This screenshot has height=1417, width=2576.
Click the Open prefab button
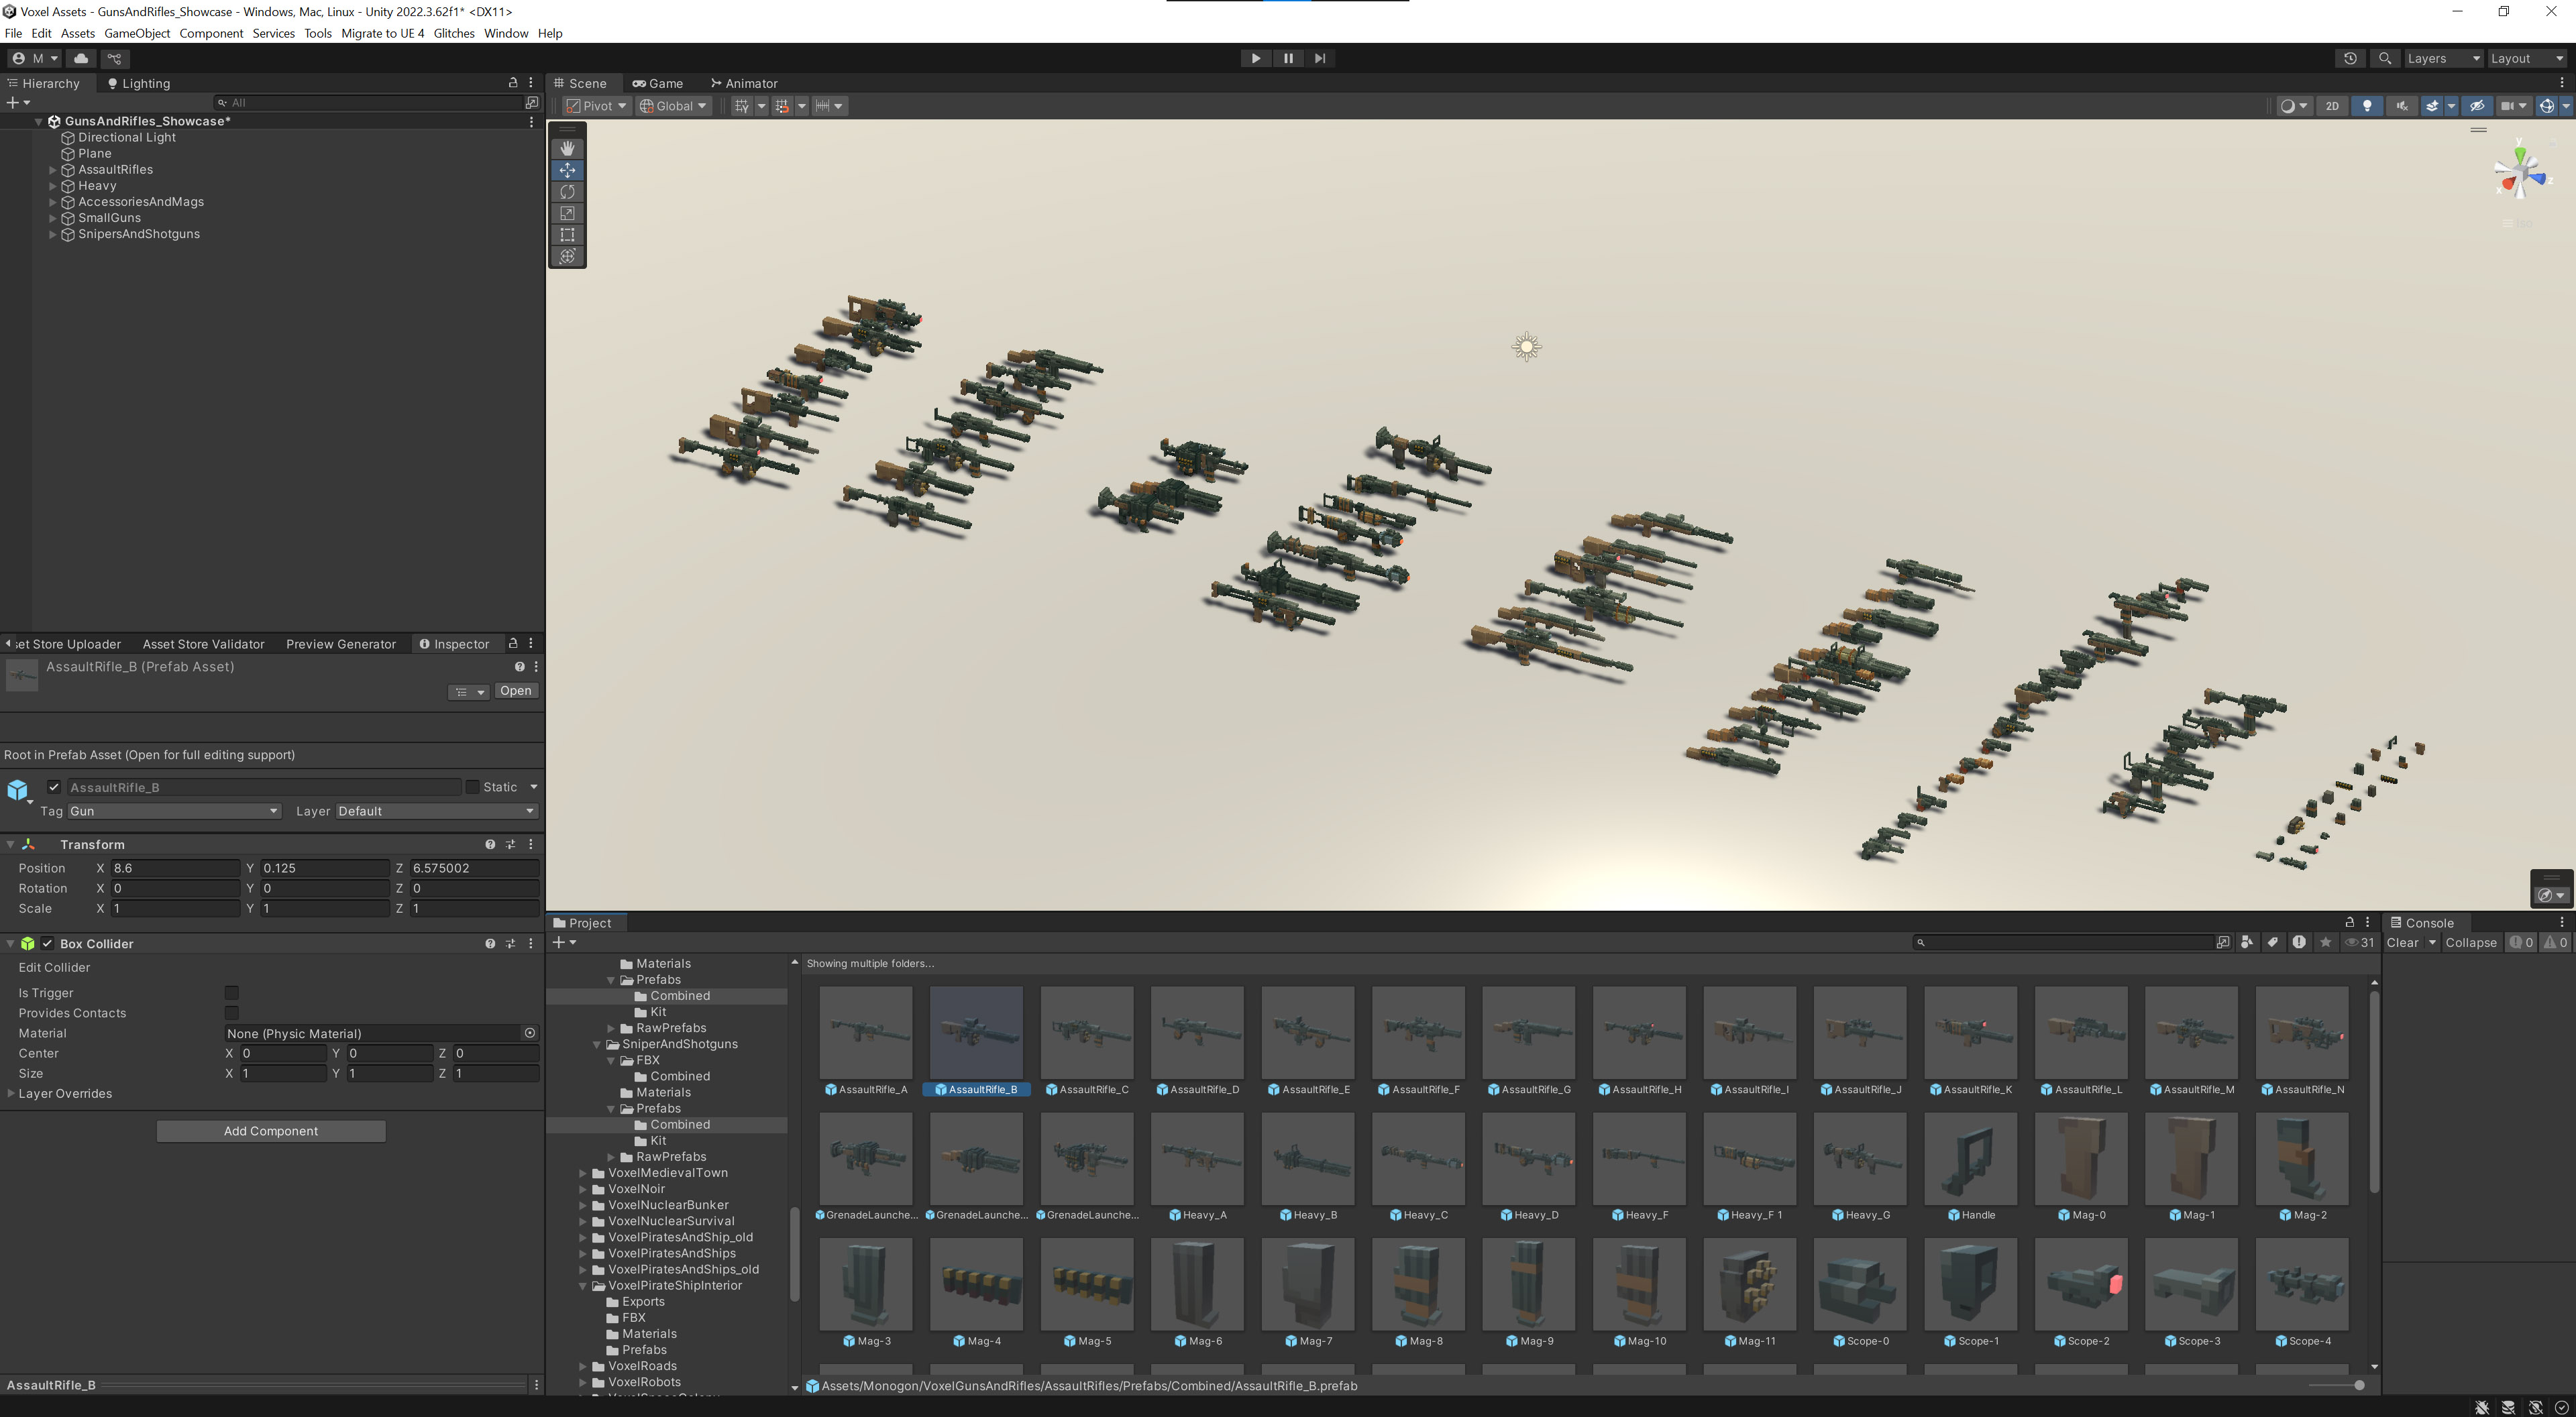(515, 691)
